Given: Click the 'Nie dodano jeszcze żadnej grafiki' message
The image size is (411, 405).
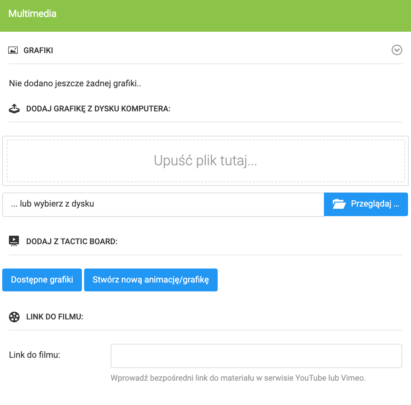Looking at the screenshot, I should pyautogui.click(x=75, y=83).
